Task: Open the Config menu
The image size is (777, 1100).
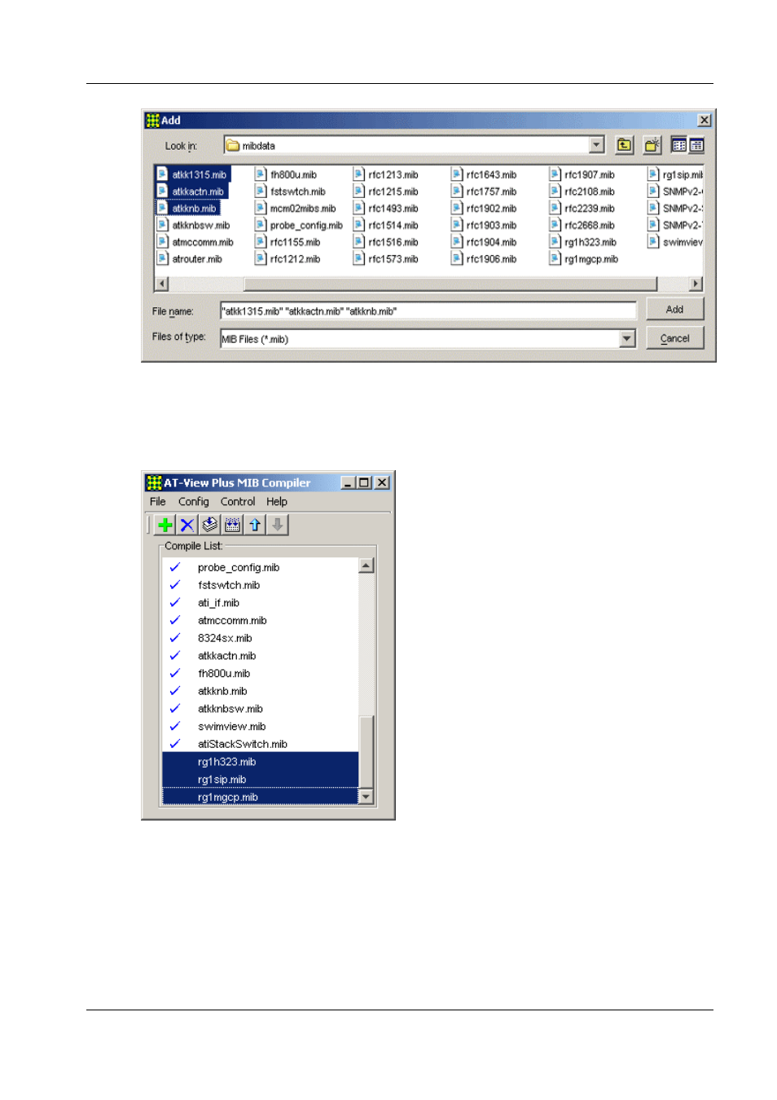Action: coord(194,502)
